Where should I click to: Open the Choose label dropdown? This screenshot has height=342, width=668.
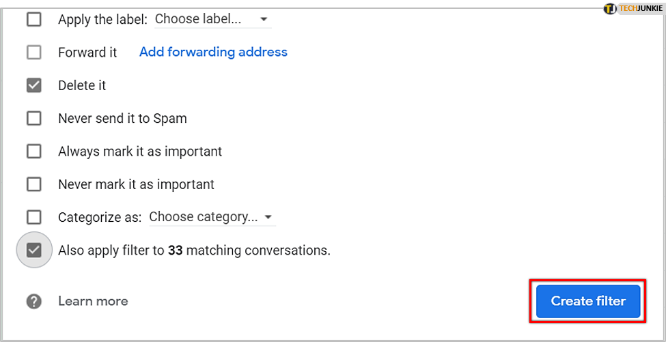click(205, 19)
